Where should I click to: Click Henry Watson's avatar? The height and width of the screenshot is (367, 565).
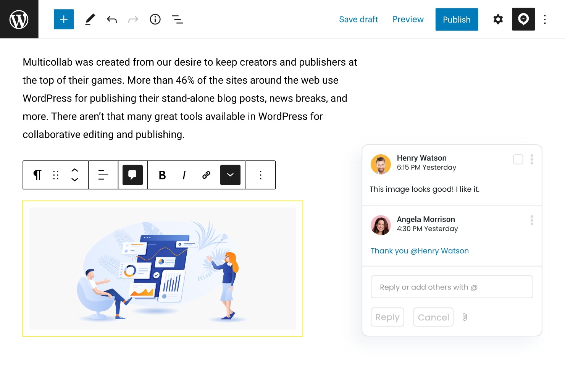click(x=381, y=164)
